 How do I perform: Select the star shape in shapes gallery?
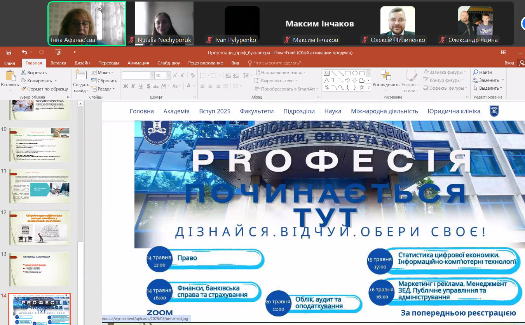click(362, 87)
